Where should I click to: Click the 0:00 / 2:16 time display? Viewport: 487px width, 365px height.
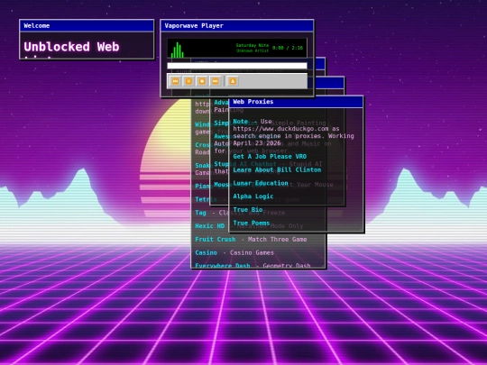click(288, 48)
